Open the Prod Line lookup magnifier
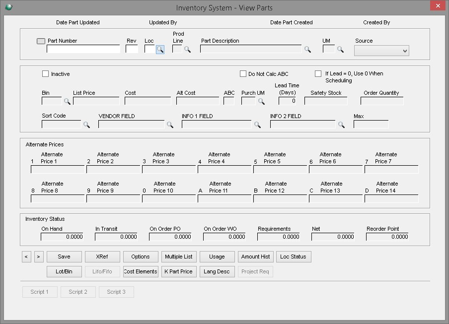Screen dimensions: 449x324 pos(187,50)
